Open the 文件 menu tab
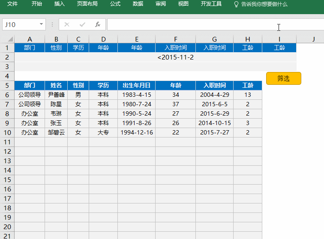Image resolution: width=324 pixels, height=239 pixels. [12, 4]
